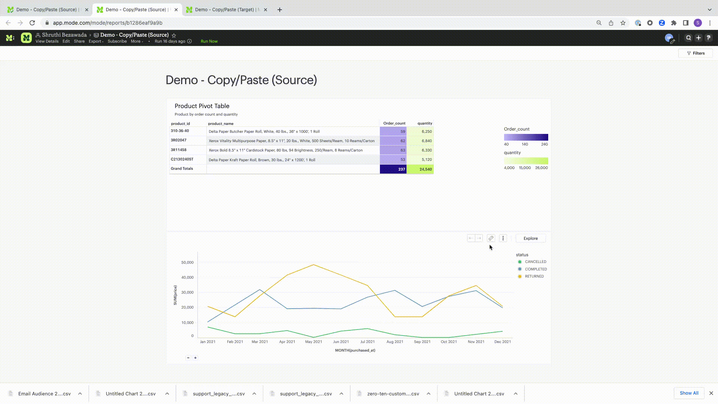Image resolution: width=718 pixels, height=404 pixels.
Task: Click the chart width resize arrows icon
Action: tap(475, 238)
